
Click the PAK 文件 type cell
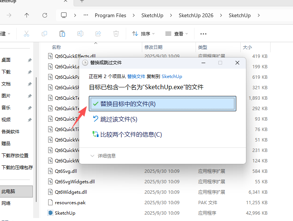(208, 202)
